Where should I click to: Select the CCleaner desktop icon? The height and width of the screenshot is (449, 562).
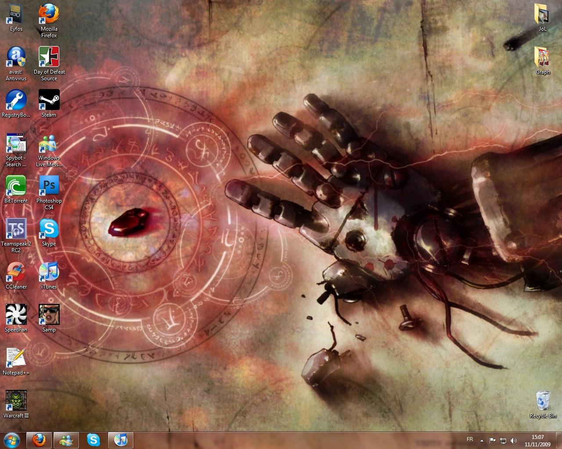16,275
